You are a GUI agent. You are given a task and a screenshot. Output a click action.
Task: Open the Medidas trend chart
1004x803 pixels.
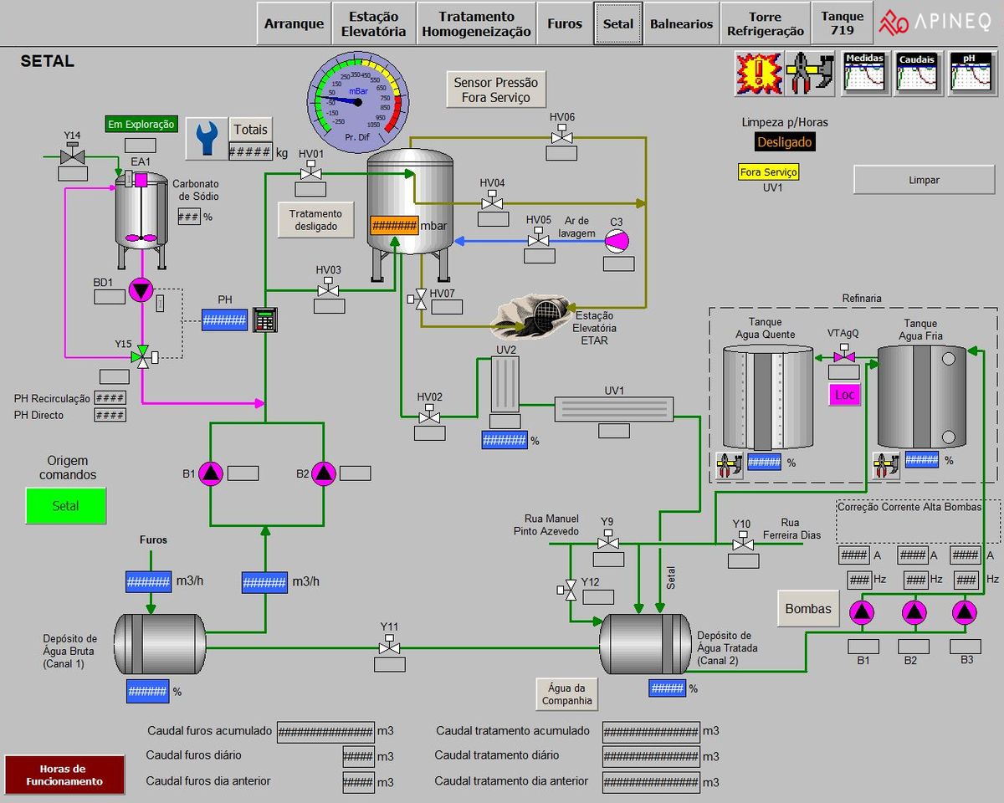pyautogui.click(x=864, y=73)
